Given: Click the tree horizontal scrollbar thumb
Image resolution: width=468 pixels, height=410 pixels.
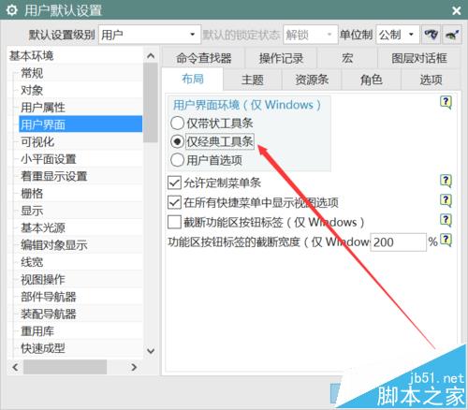Looking at the screenshot, I should tap(65, 367).
